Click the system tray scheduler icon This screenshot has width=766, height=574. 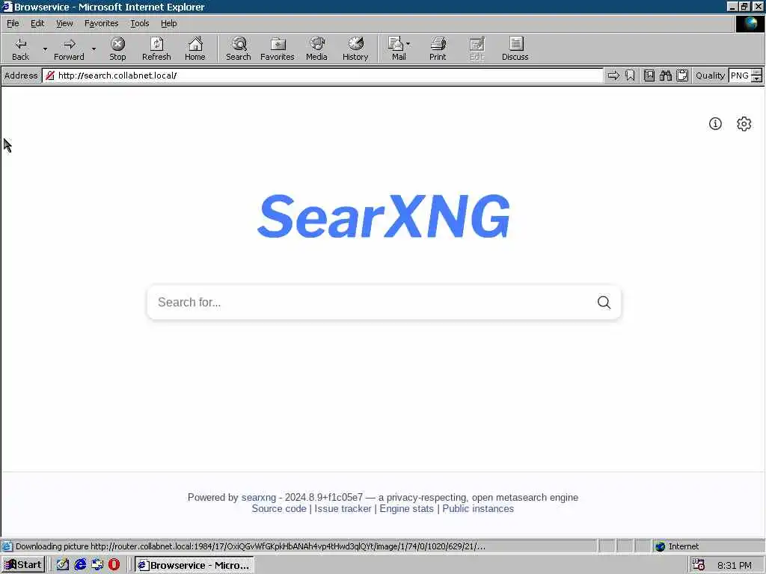click(x=699, y=565)
